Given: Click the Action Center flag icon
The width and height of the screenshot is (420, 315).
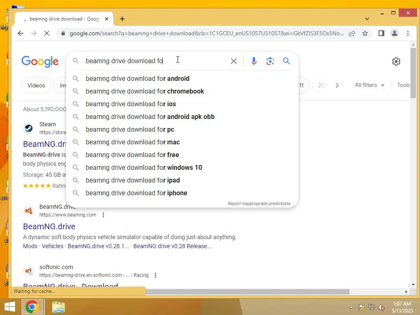Looking at the screenshot, I should 362,307.
